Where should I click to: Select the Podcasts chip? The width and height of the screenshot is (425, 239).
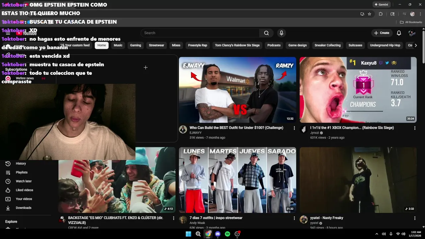pyautogui.click(x=274, y=45)
